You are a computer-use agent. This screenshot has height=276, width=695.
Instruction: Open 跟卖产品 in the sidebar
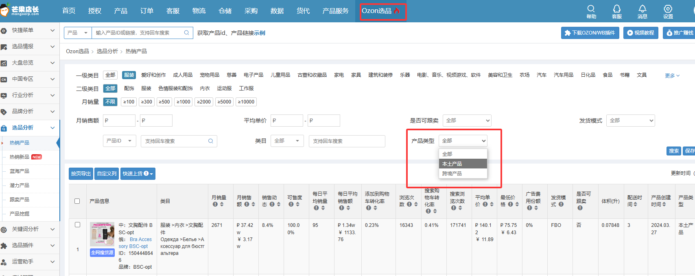[20, 200]
